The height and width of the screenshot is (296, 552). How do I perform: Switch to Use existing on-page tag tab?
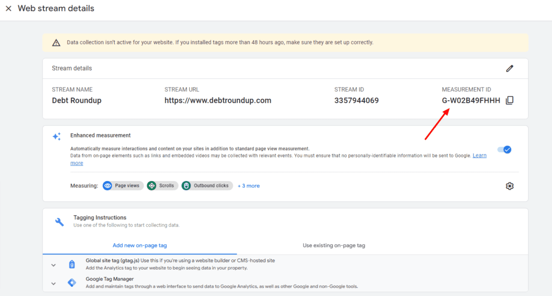334,245
